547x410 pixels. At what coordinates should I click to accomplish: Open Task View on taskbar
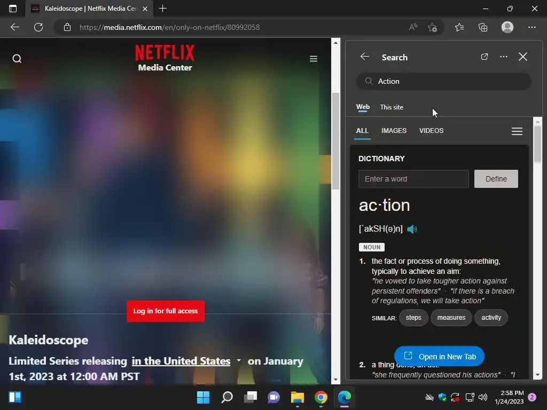click(250, 397)
